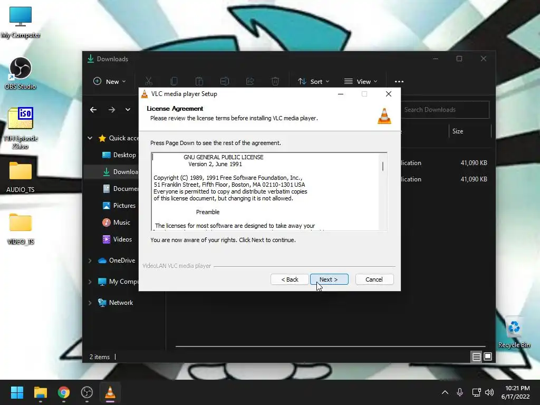Expand the My Computer tree node

pyautogui.click(x=90, y=282)
